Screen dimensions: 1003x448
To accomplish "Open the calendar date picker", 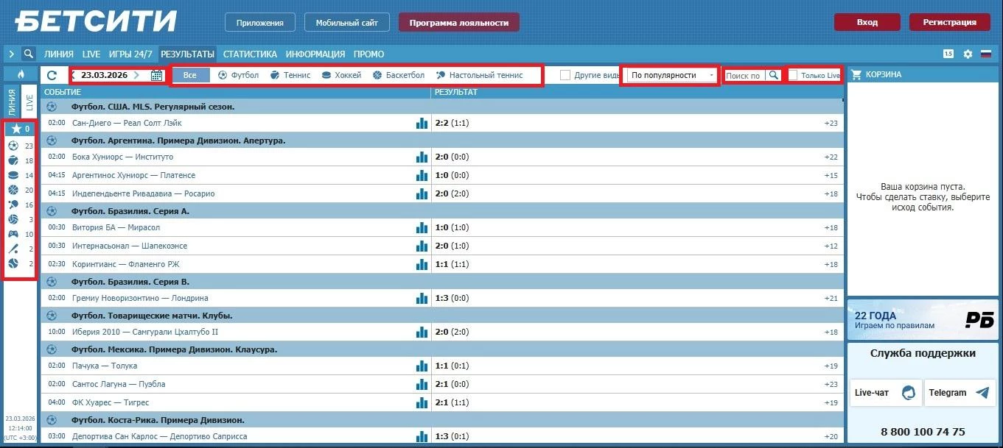I will coord(156,75).
